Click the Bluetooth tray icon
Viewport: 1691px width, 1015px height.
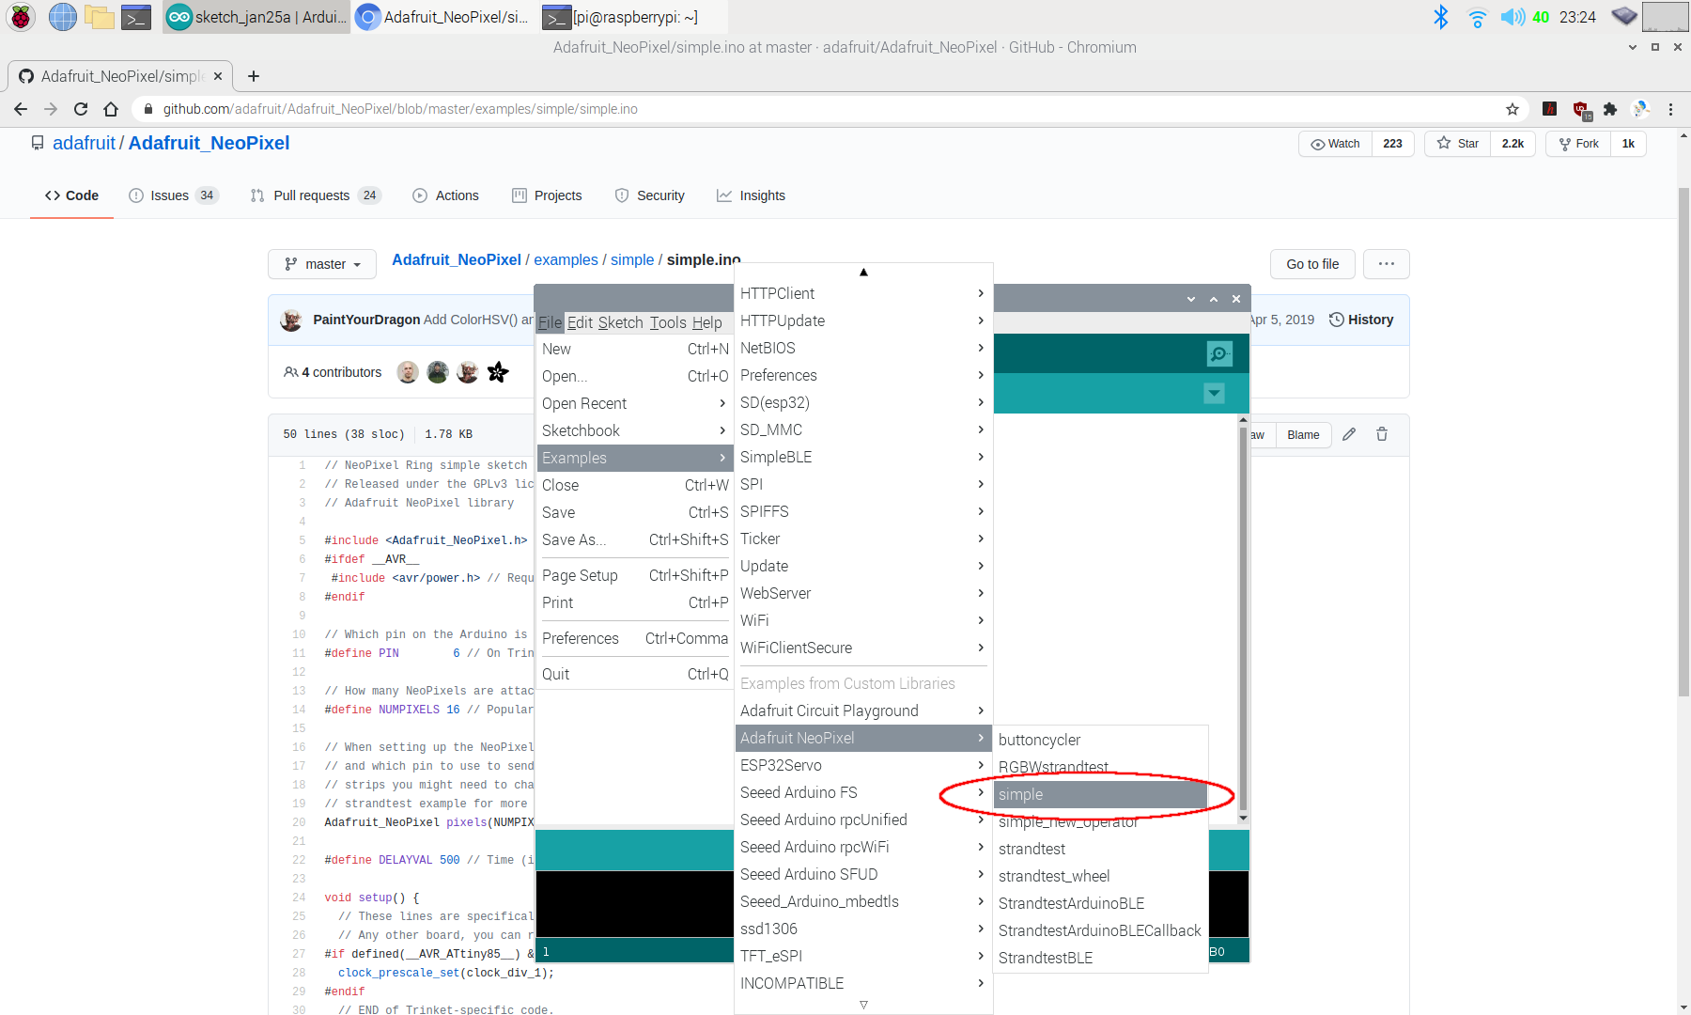(1440, 17)
